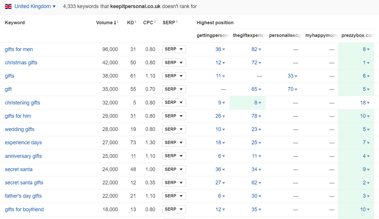The height and width of the screenshot is (219, 379).
Task: Open 'experience days' keyword link
Action: (x=23, y=143)
